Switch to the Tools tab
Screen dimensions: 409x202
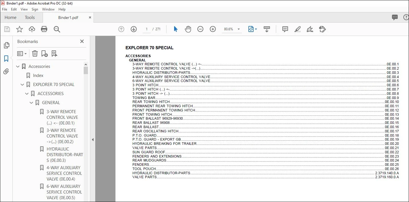(x=30, y=18)
